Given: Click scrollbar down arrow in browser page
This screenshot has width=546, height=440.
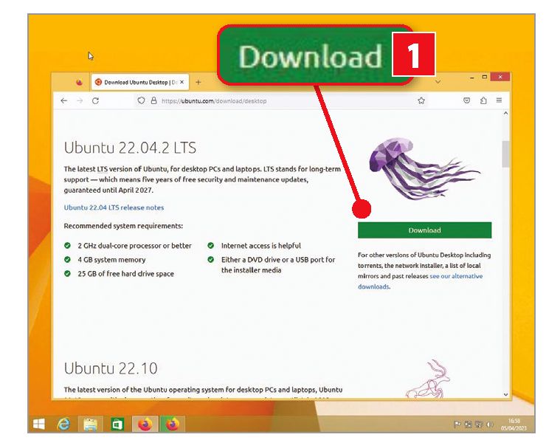Looking at the screenshot, I should (x=505, y=394).
